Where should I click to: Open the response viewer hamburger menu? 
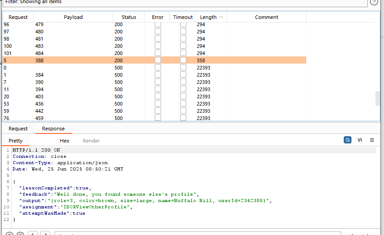372,140
